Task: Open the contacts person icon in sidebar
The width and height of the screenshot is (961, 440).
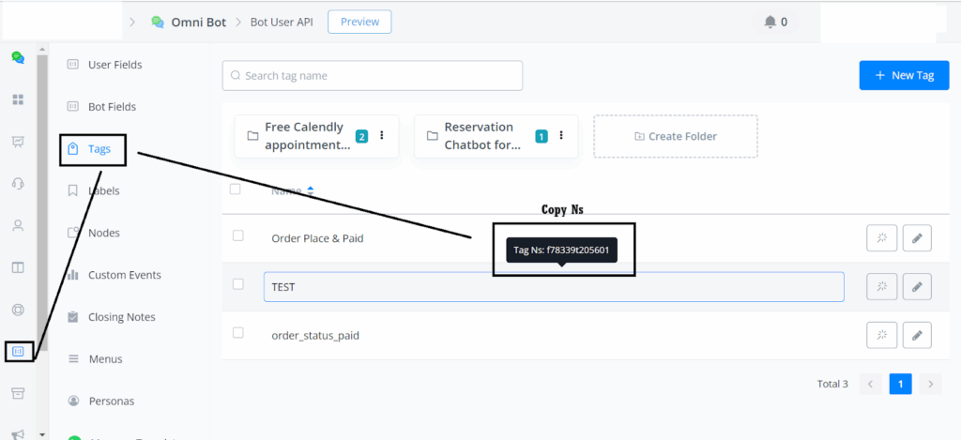Action: click(18, 225)
